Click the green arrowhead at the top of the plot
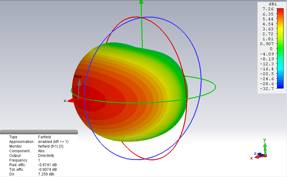 point(141,2)
